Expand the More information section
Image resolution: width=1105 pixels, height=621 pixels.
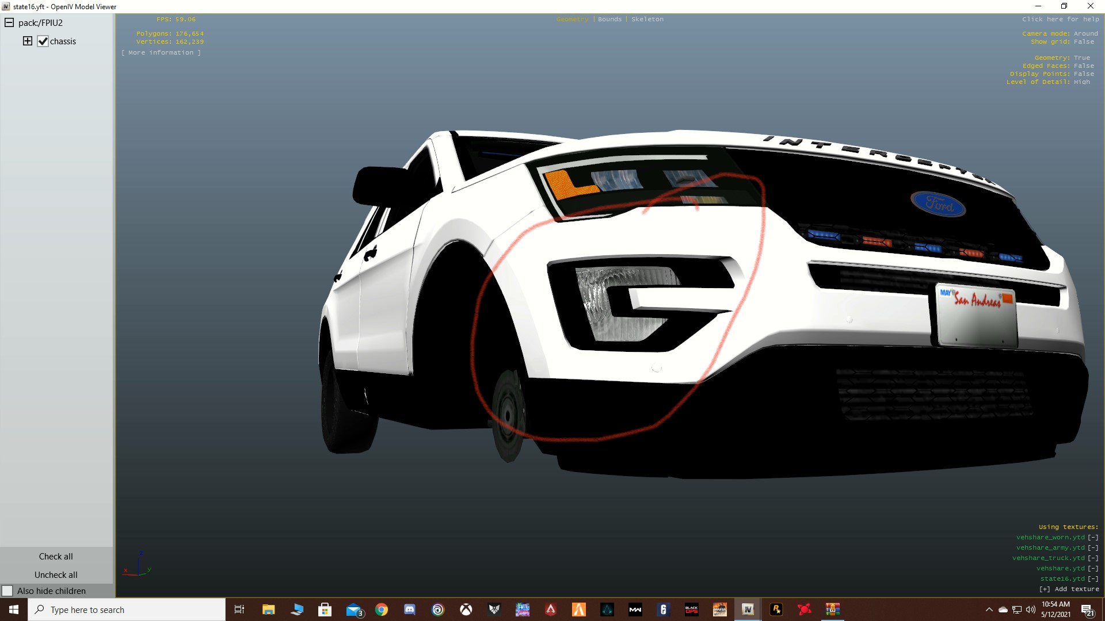[x=161, y=52]
